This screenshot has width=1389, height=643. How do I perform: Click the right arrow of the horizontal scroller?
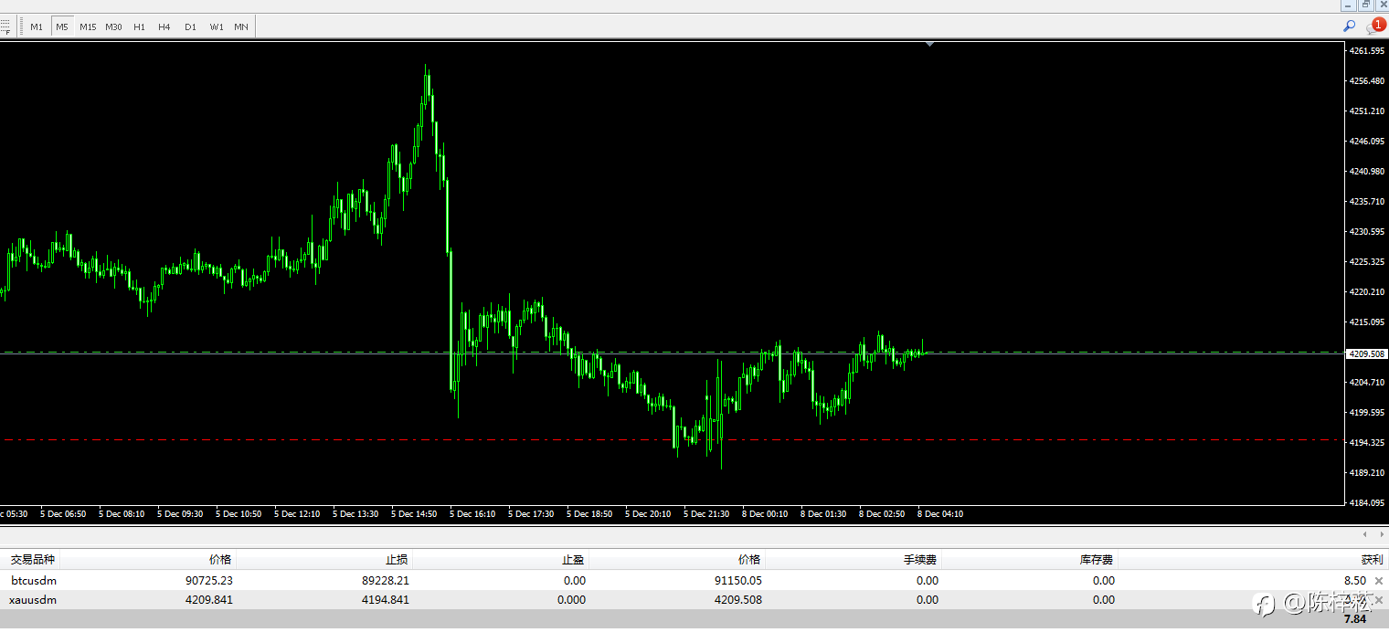pos(1381,534)
